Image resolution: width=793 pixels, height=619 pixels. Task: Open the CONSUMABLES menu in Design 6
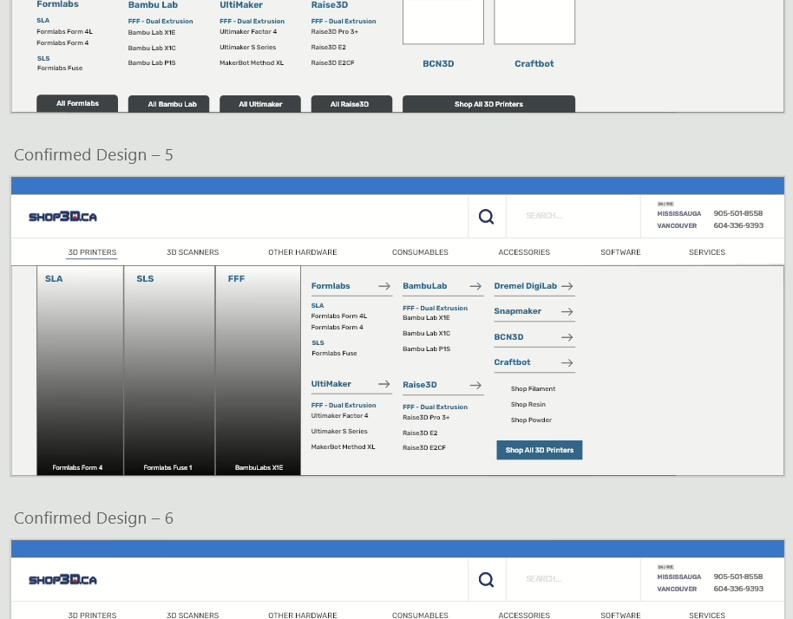pyautogui.click(x=420, y=615)
